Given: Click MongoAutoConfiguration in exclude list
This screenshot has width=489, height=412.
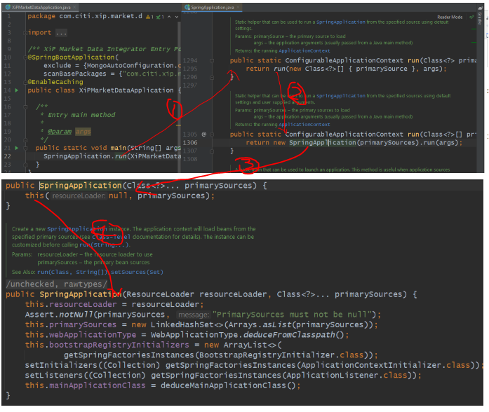Looking at the screenshot, I should (130, 66).
